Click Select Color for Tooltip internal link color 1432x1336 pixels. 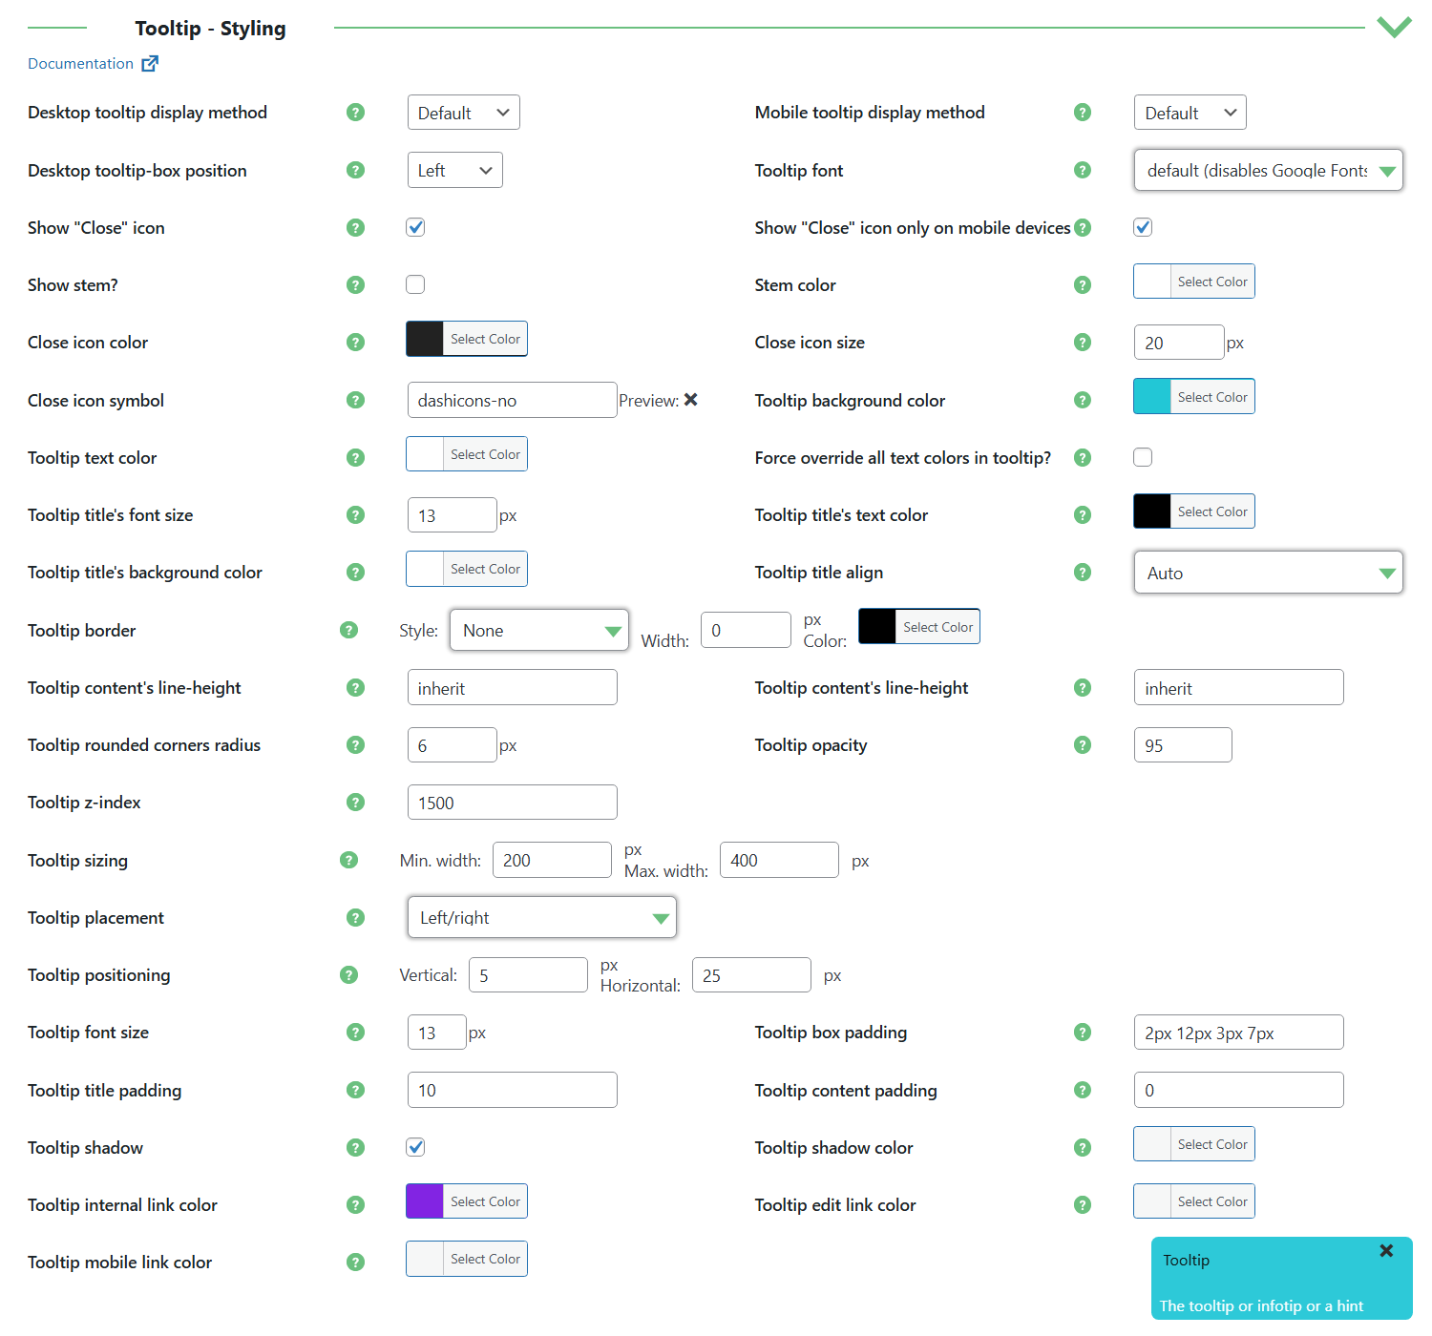(485, 1200)
